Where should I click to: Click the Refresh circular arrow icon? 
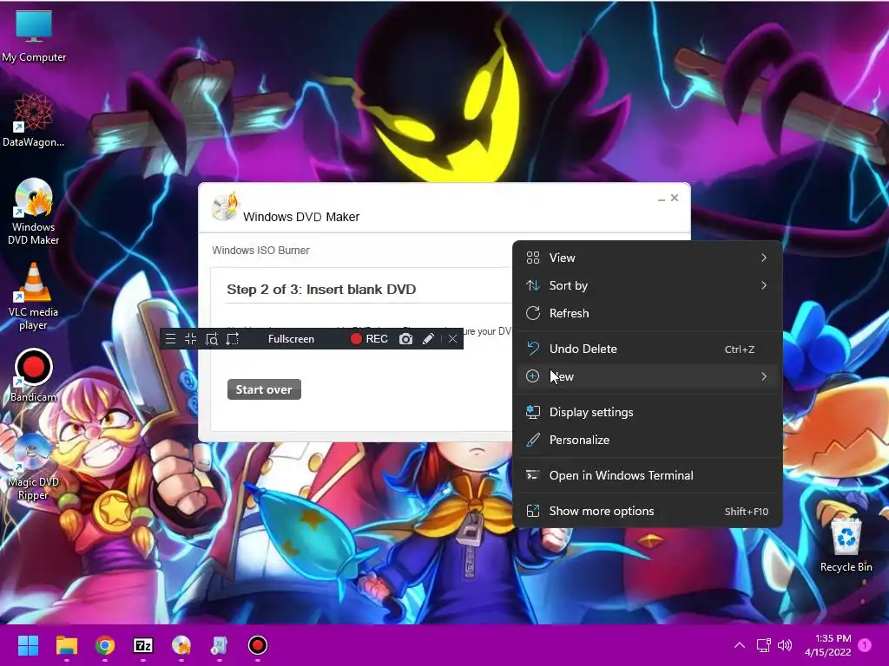click(x=533, y=313)
